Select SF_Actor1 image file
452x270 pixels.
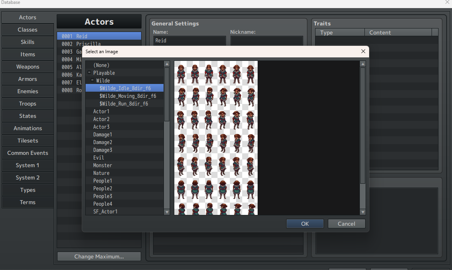click(x=125, y=211)
